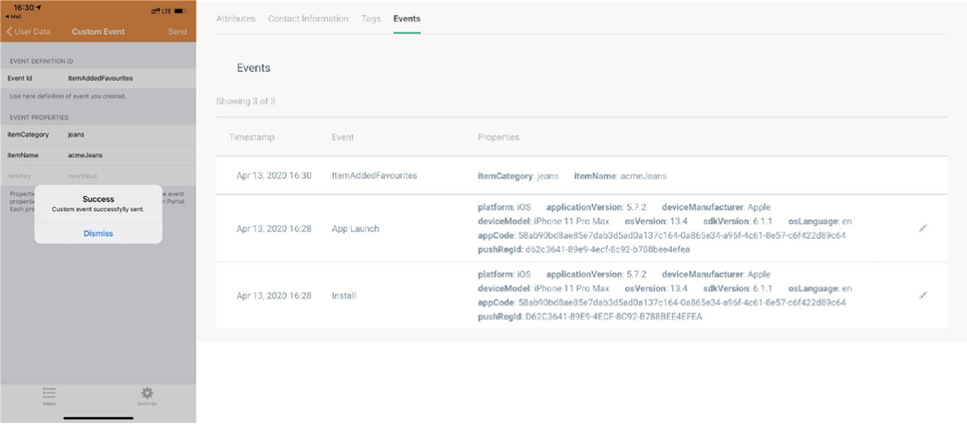967x425 pixels.
Task: Select the Tags tab
Action: [x=371, y=19]
